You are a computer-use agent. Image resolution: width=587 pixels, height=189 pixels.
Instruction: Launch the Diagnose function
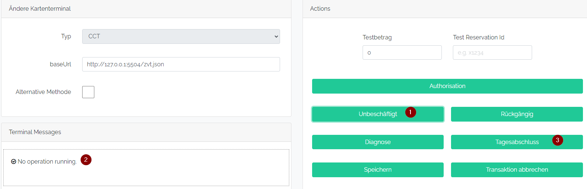pos(378,142)
